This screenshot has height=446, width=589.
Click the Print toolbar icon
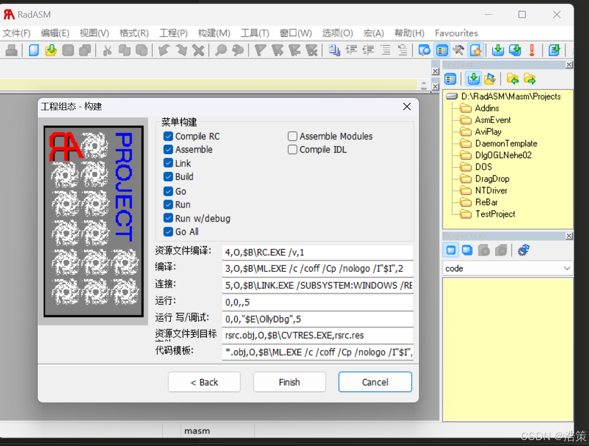[12, 50]
